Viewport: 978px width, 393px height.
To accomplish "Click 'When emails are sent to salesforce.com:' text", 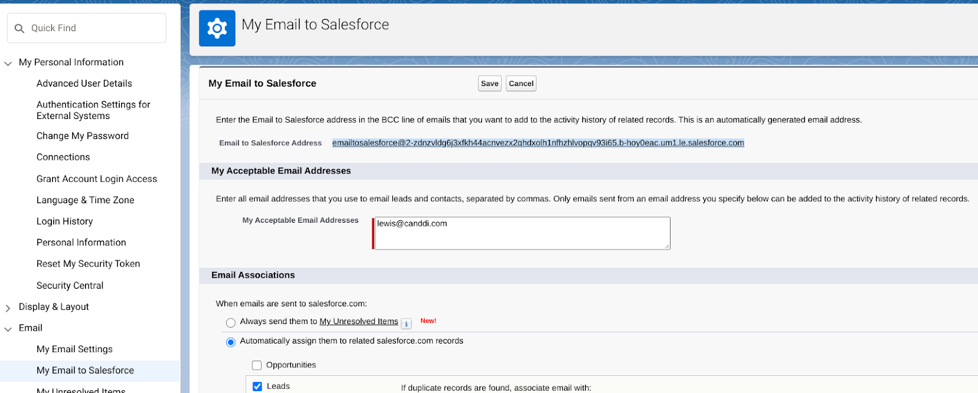I will 291,304.
